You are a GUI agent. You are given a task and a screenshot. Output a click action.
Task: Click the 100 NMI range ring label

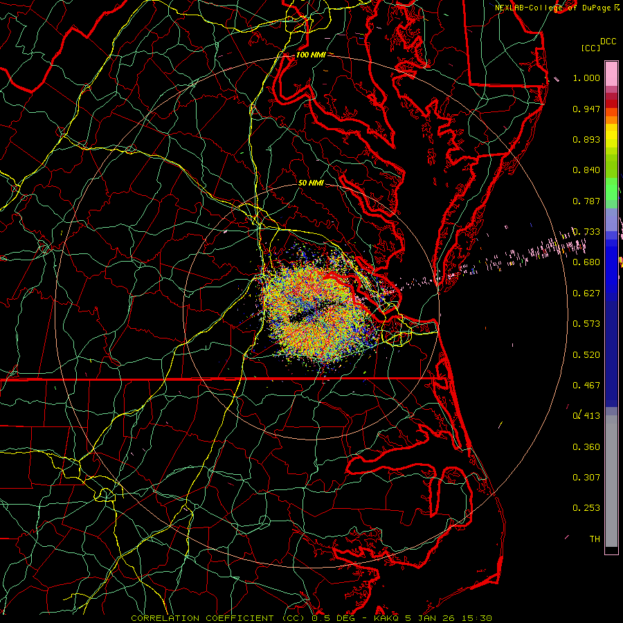tap(311, 55)
